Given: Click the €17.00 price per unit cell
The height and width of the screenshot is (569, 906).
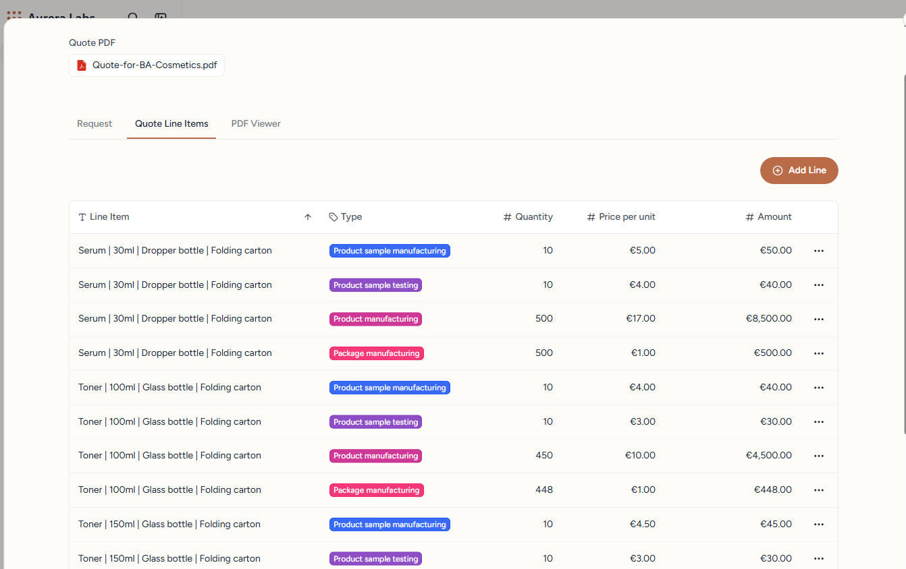Looking at the screenshot, I should click(x=641, y=319).
